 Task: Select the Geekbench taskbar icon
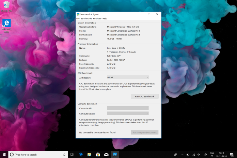[x=115, y=155]
